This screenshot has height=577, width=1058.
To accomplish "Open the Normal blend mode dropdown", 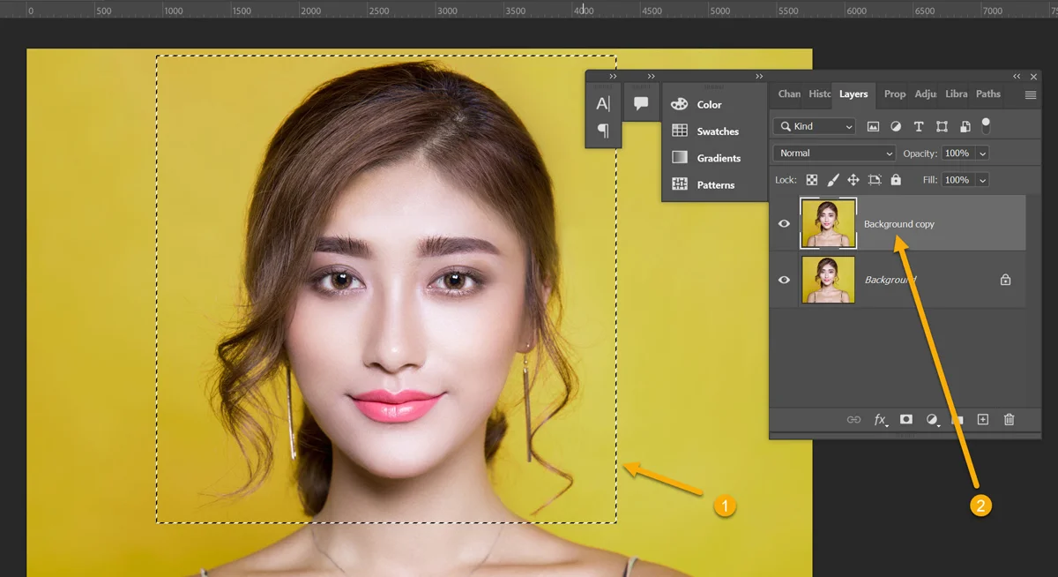I will tap(834, 153).
